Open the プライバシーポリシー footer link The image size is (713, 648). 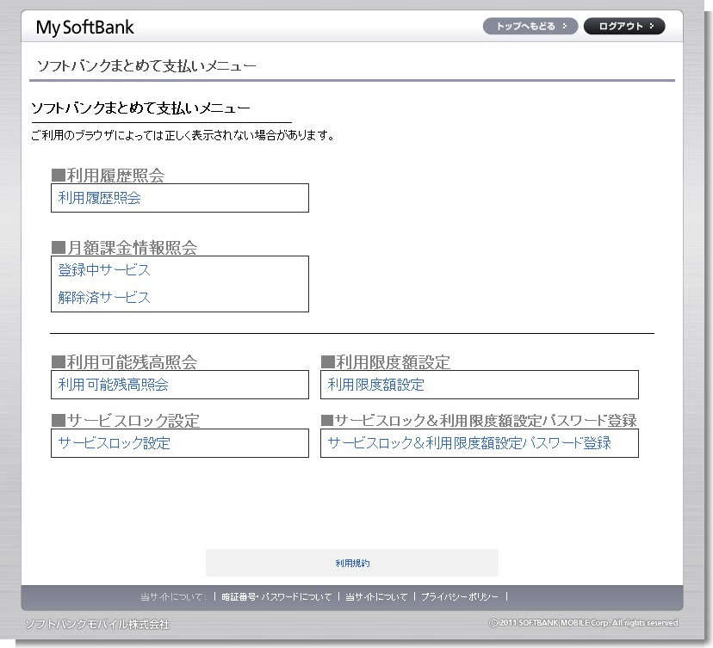click(460, 597)
